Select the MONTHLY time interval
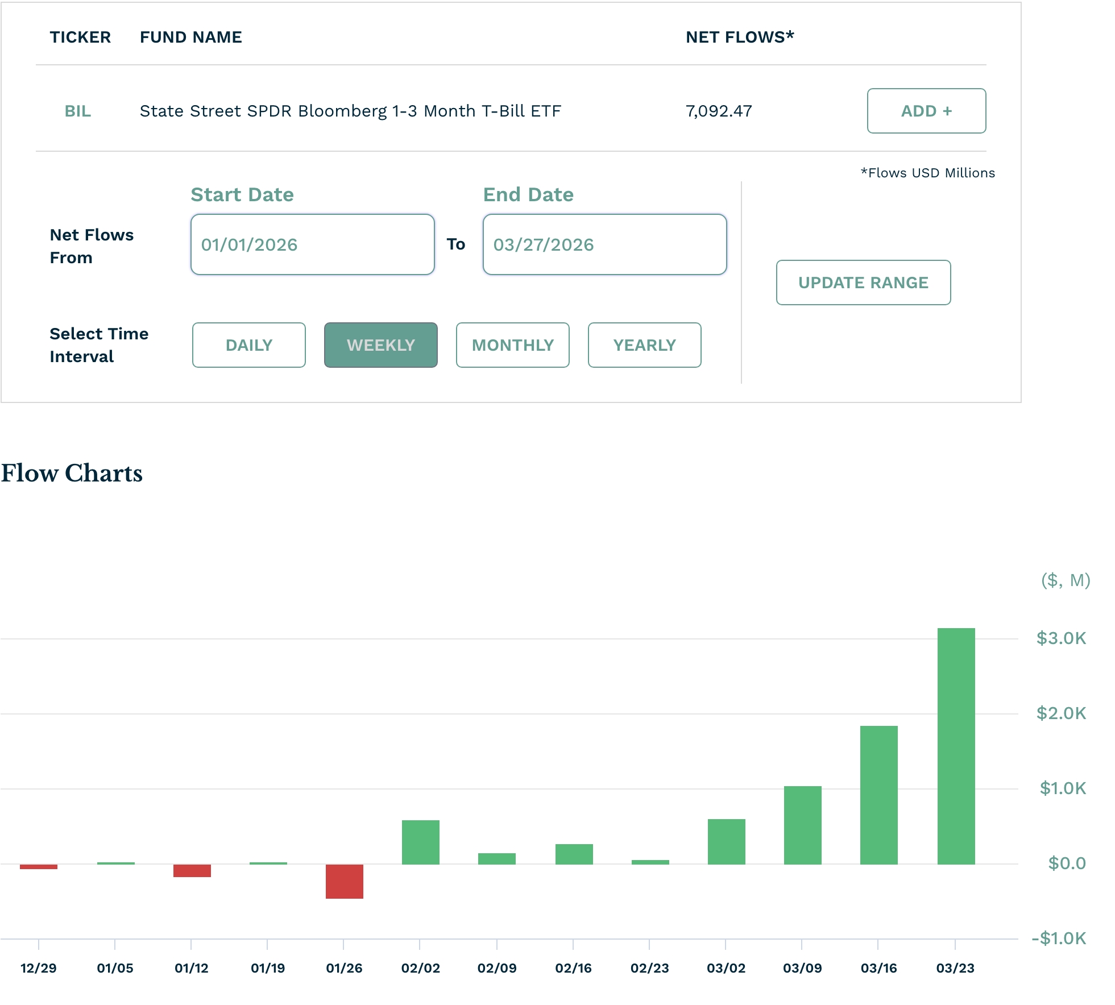Viewport: 1115px width, 1005px height. click(x=512, y=345)
